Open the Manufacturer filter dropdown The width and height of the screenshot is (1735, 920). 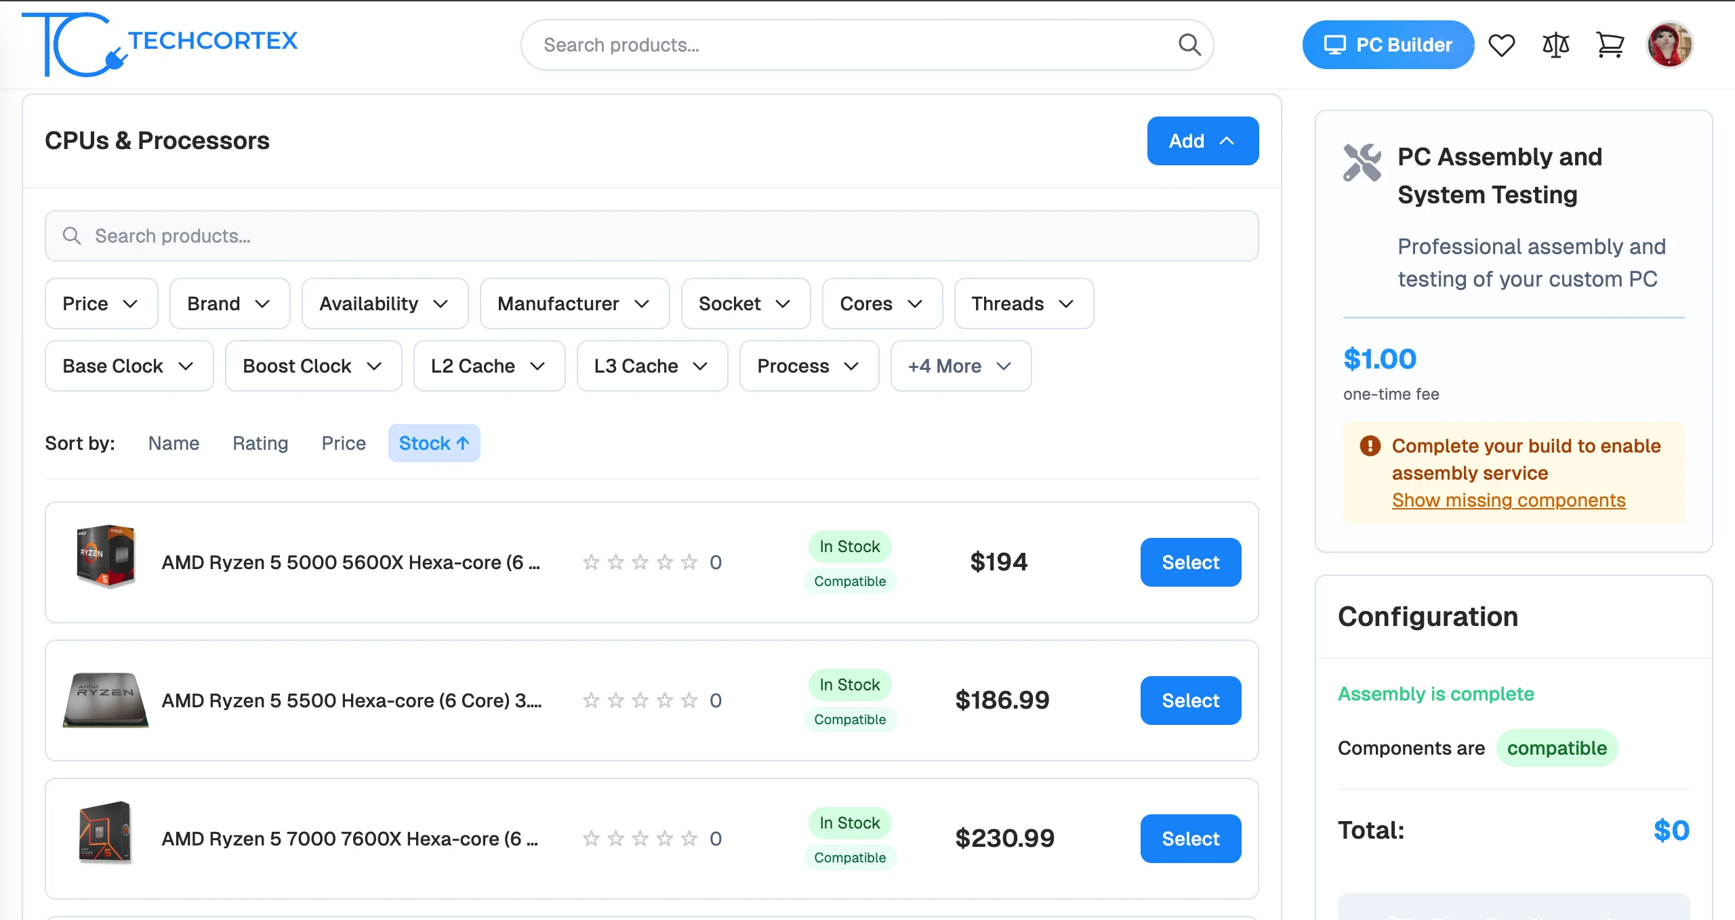pos(575,304)
